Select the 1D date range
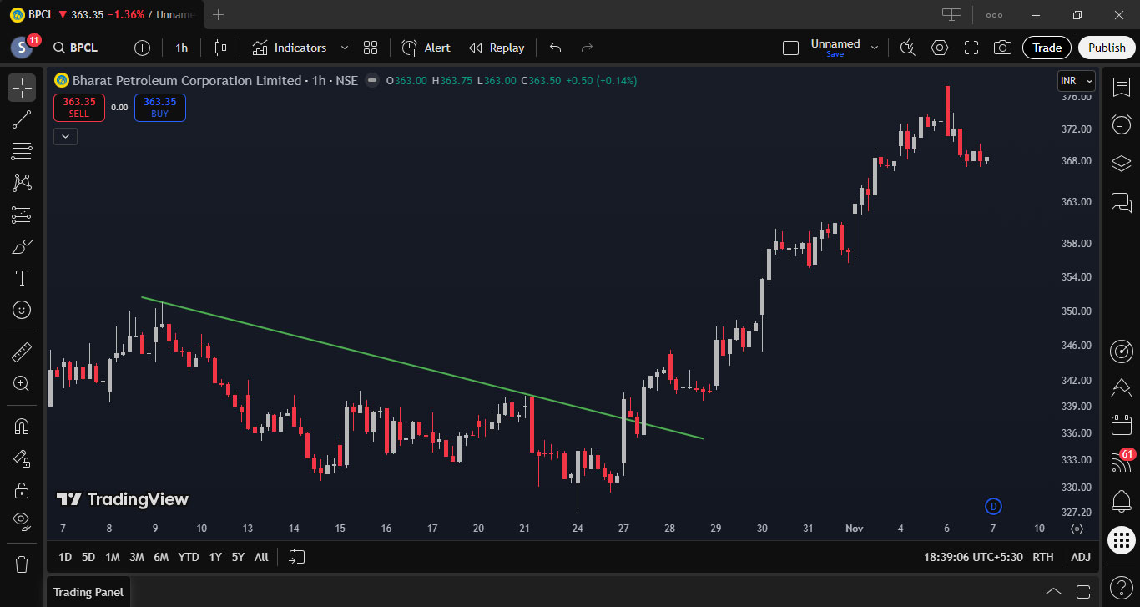Screen dimensions: 1140x607 tap(64, 557)
